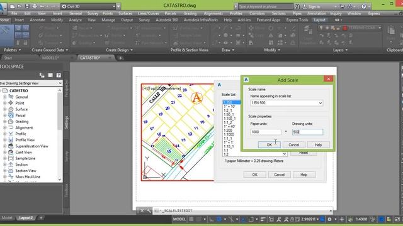Select the Cant View tree item

(23, 152)
